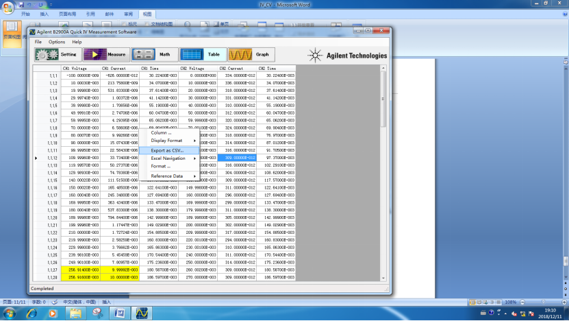Choose Format... in the context menu

click(169, 166)
